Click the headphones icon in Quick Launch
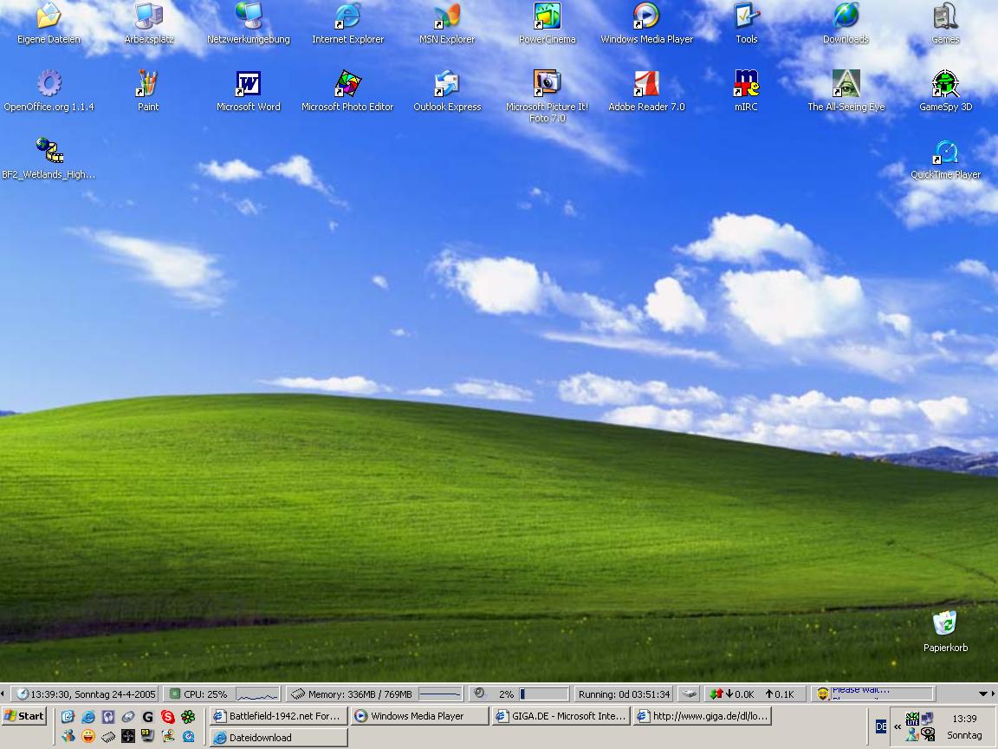Image resolution: width=998 pixels, height=749 pixels. 107,717
